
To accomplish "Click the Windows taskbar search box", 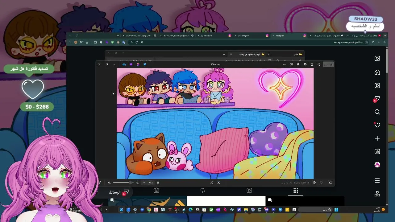I will pyautogui.click(x=315, y=210).
